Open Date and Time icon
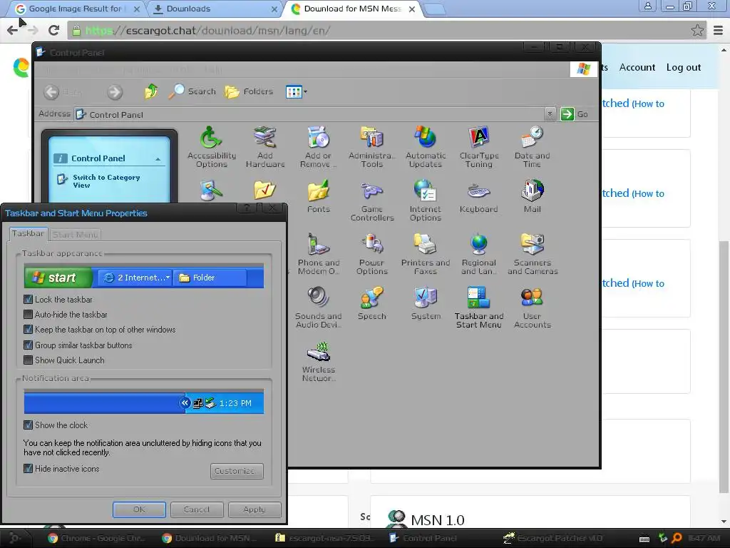730x548 pixels. [532, 147]
